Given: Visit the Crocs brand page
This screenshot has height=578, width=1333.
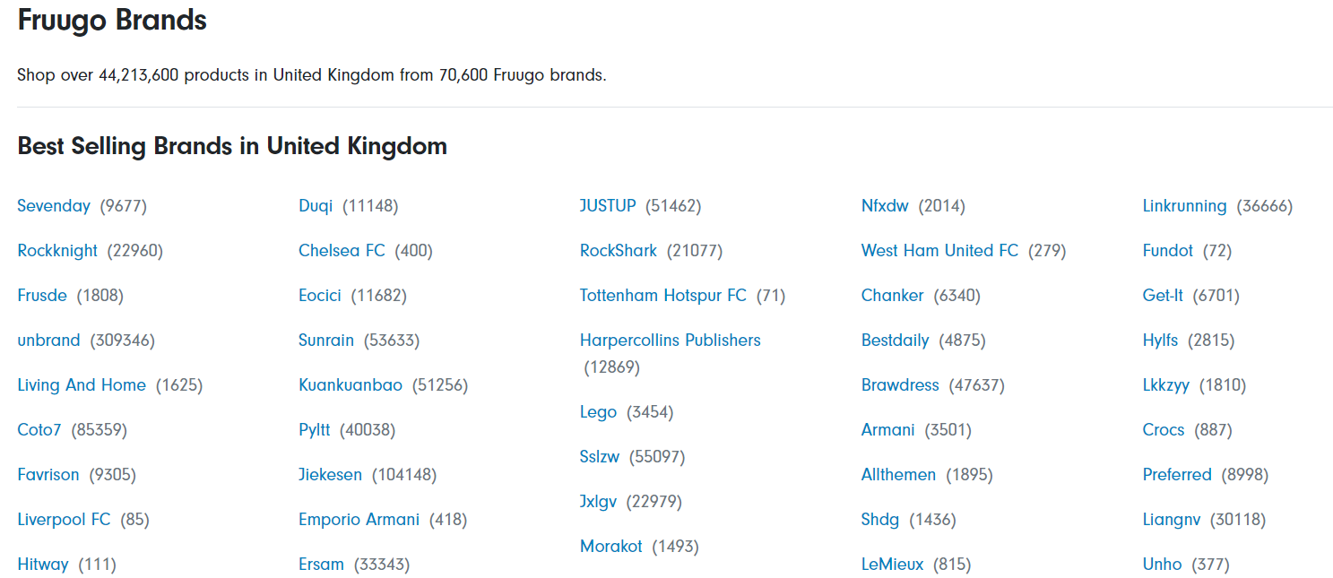Looking at the screenshot, I should coord(1164,430).
